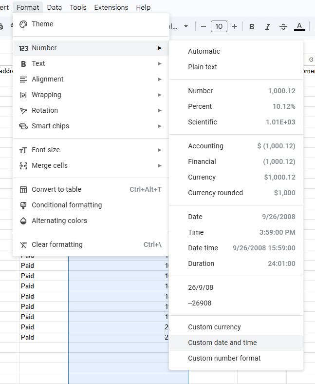Toggle bold in the toolbar

tap(252, 26)
